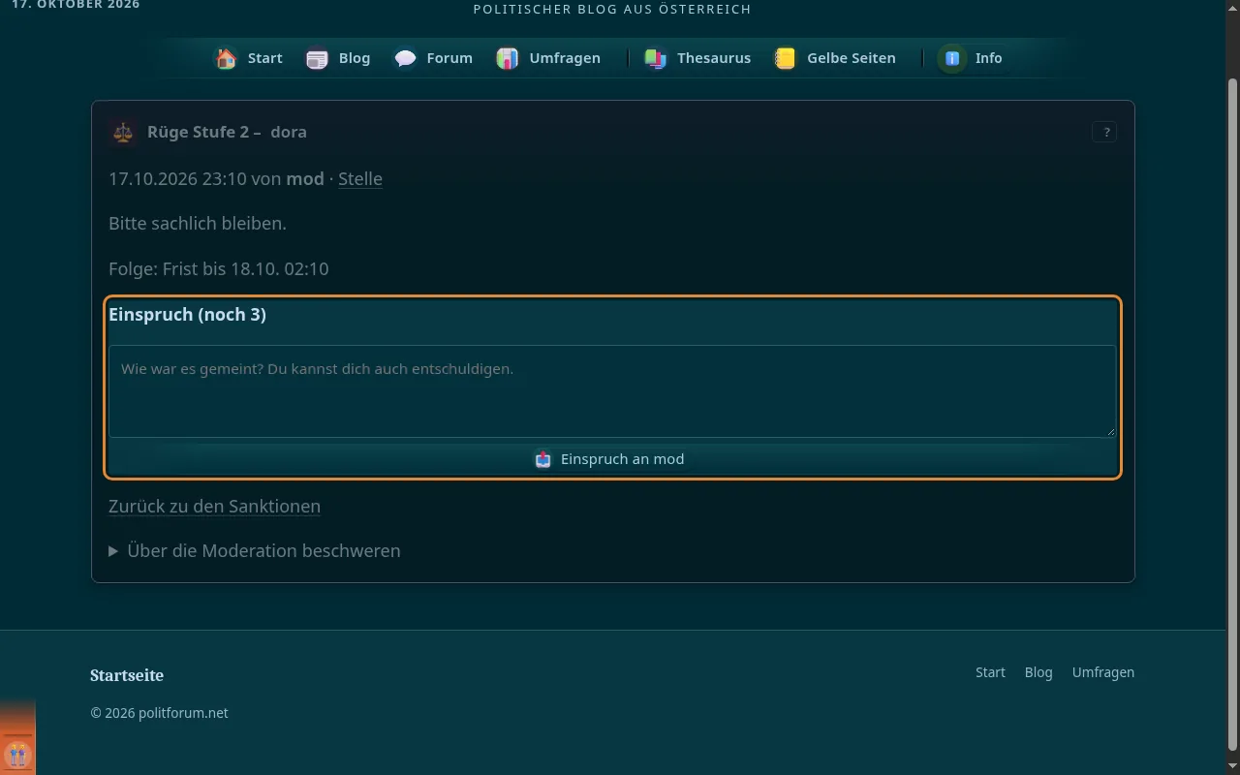The width and height of the screenshot is (1240, 775).
Task: Submit with Einspruch an mod button
Action: (612, 459)
